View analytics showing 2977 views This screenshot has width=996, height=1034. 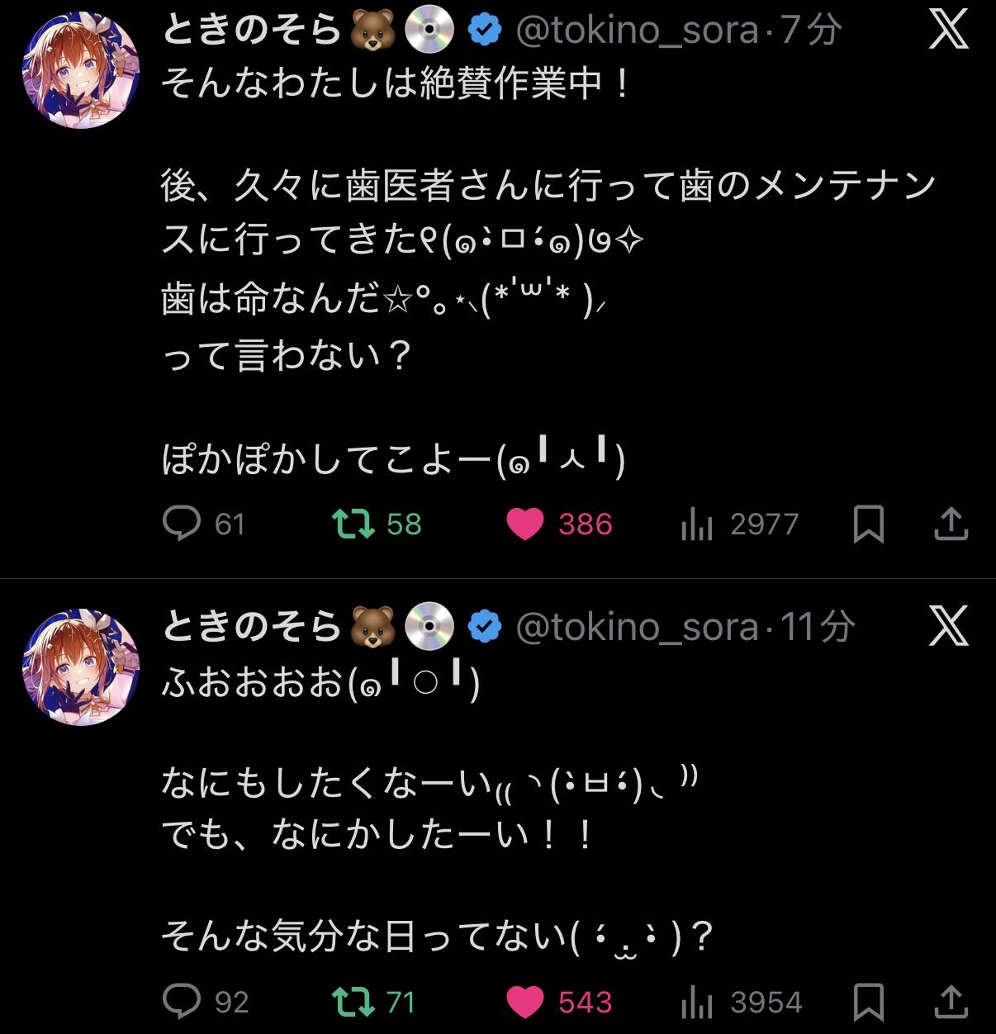tap(697, 524)
